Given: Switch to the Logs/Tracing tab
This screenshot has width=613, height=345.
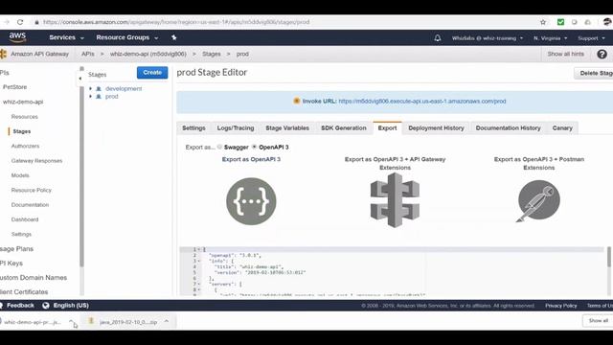Looking at the screenshot, I should pos(236,127).
